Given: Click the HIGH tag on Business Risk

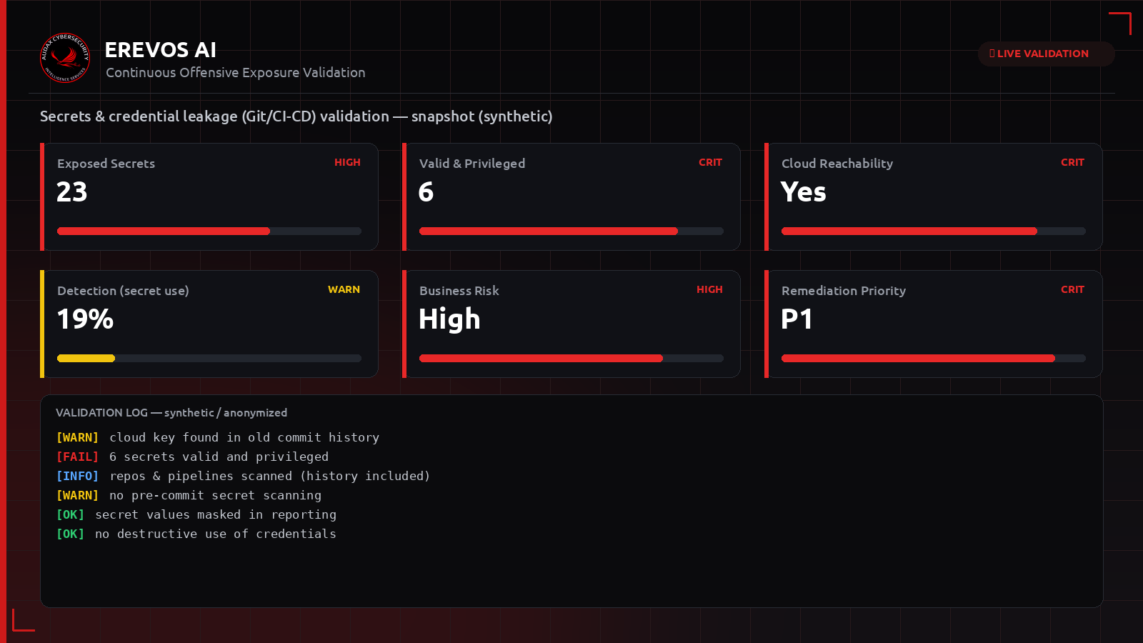Looking at the screenshot, I should coord(709,289).
